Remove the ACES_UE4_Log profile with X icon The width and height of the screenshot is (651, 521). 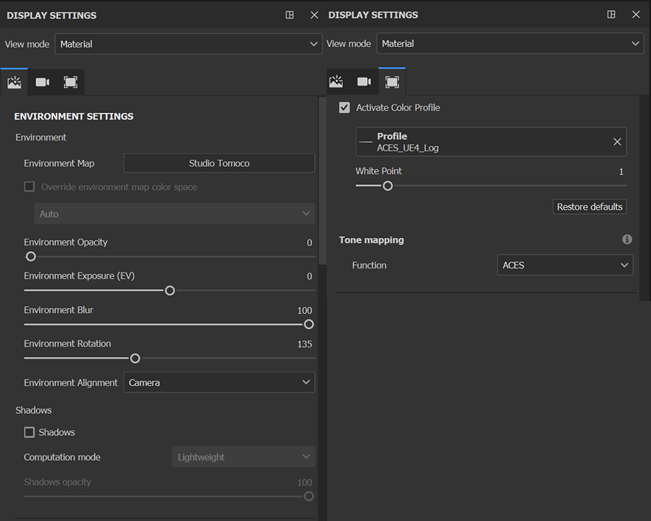(x=617, y=142)
